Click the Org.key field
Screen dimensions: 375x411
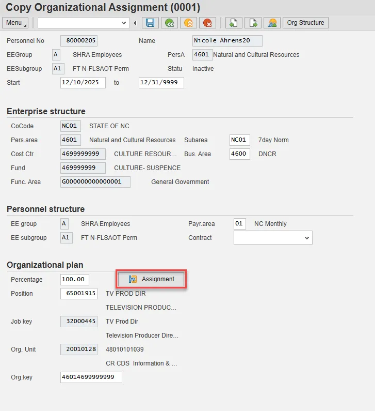(91, 377)
